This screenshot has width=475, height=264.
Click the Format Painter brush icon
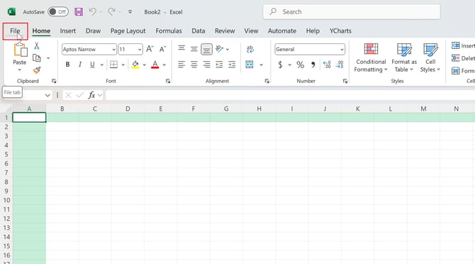pyautogui.click(x=37, y=70)
